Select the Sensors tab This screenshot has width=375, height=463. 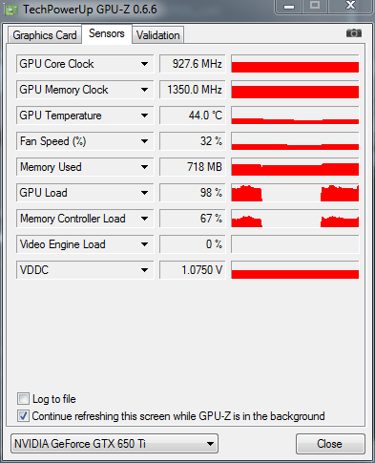[107, 33]
